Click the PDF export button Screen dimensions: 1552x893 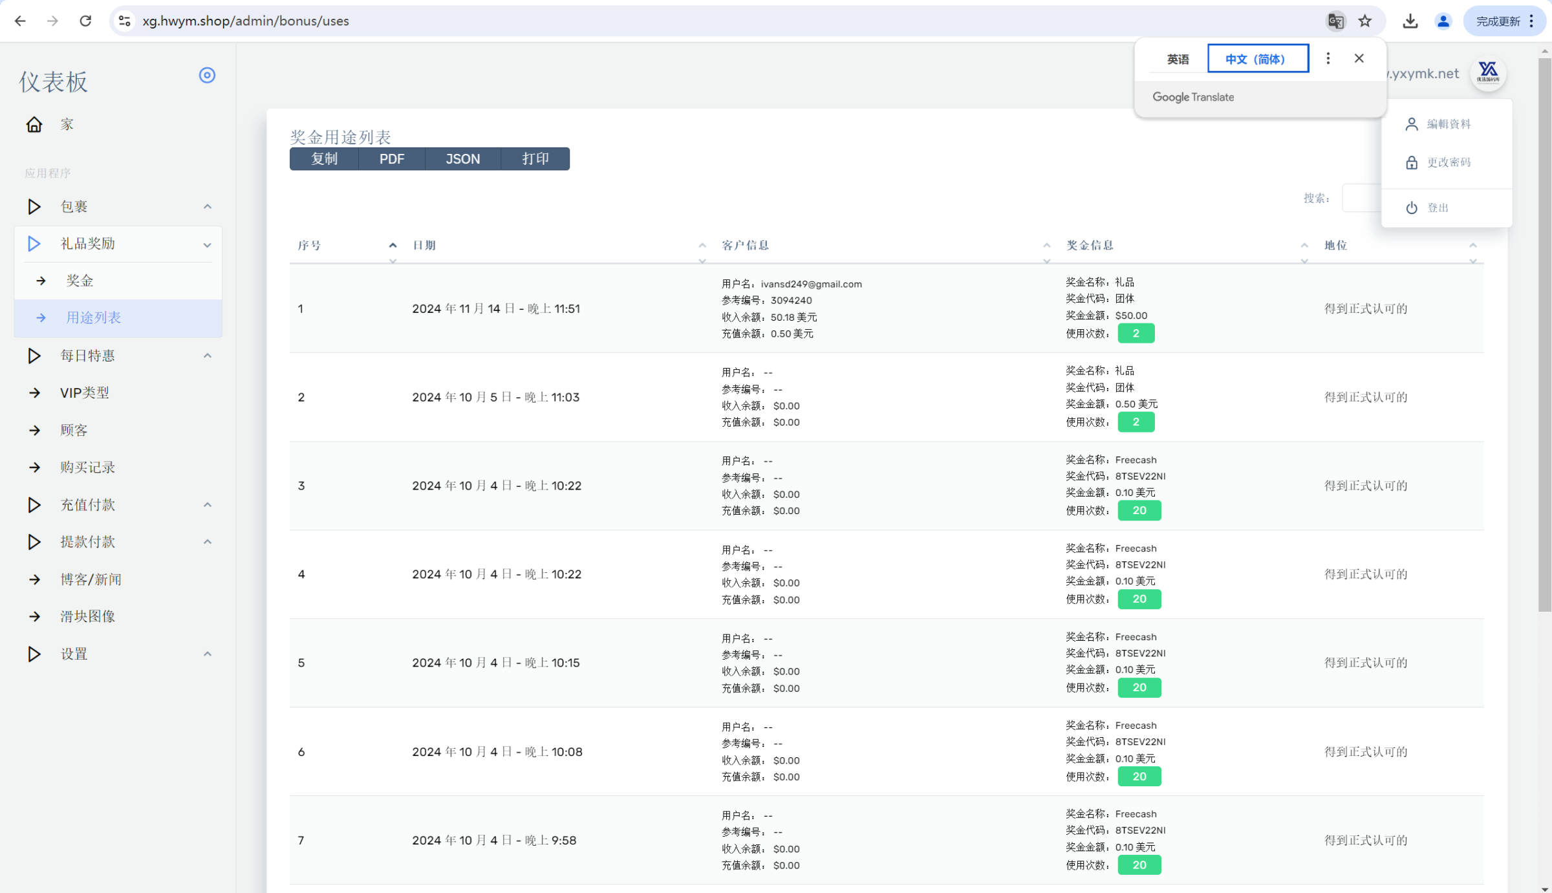[392, 159]
